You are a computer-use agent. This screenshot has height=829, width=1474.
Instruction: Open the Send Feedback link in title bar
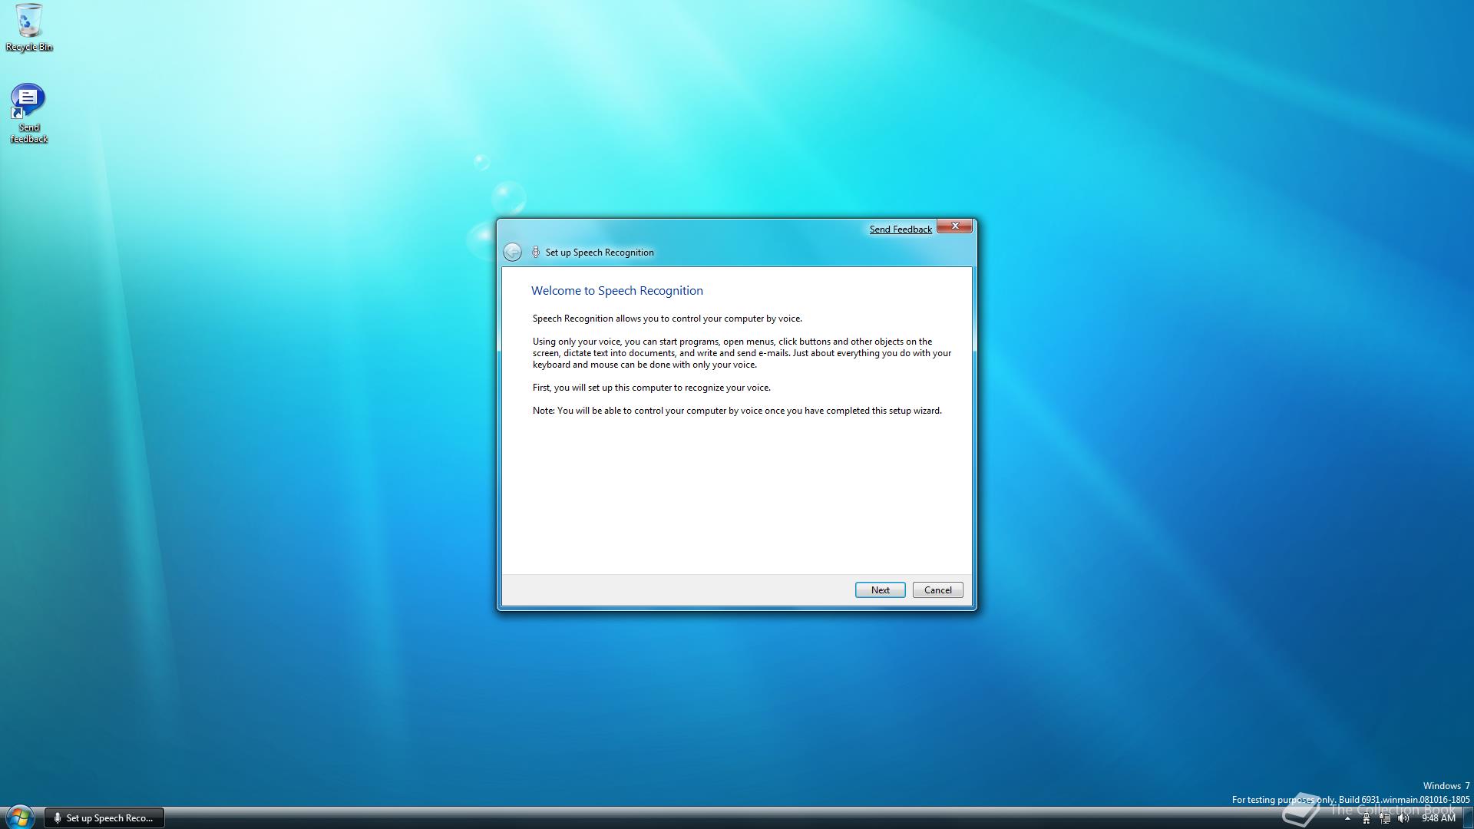coord(901,230)
